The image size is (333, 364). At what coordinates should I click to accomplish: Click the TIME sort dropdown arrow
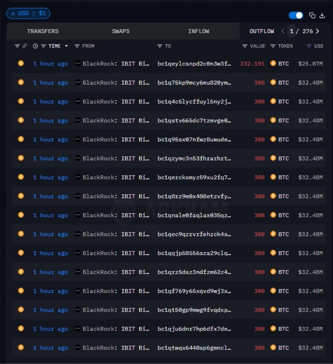tap(66, 46)
